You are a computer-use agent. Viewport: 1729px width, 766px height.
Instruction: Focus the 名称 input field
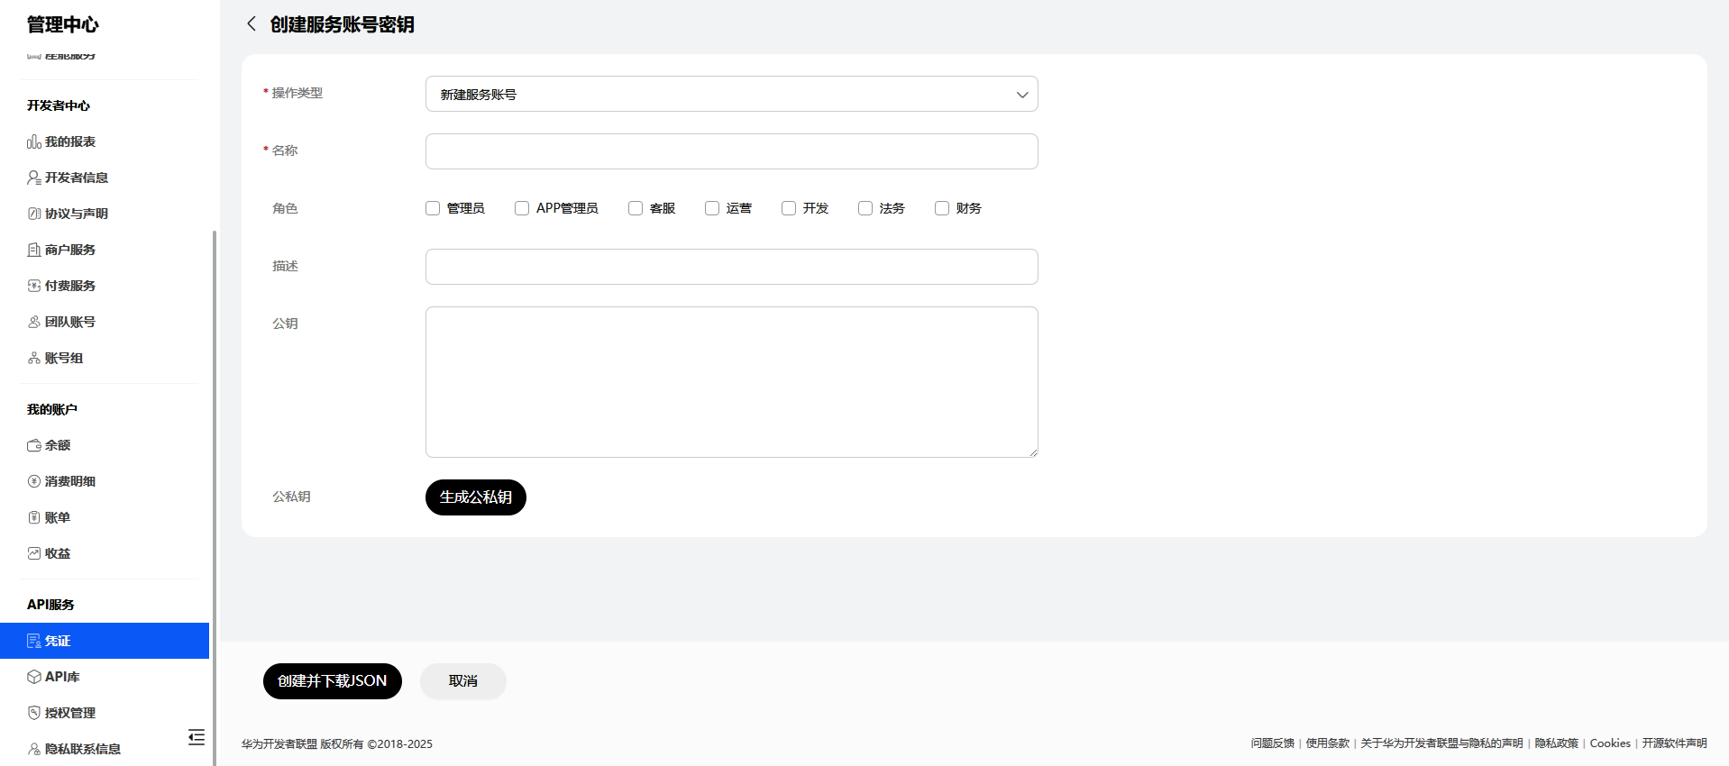pos(732,151)
